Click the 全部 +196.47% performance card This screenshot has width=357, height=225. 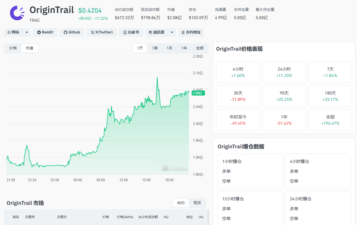(330, 120)
